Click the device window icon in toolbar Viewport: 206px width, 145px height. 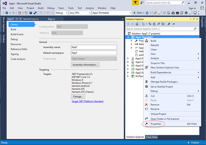[169, 13]
